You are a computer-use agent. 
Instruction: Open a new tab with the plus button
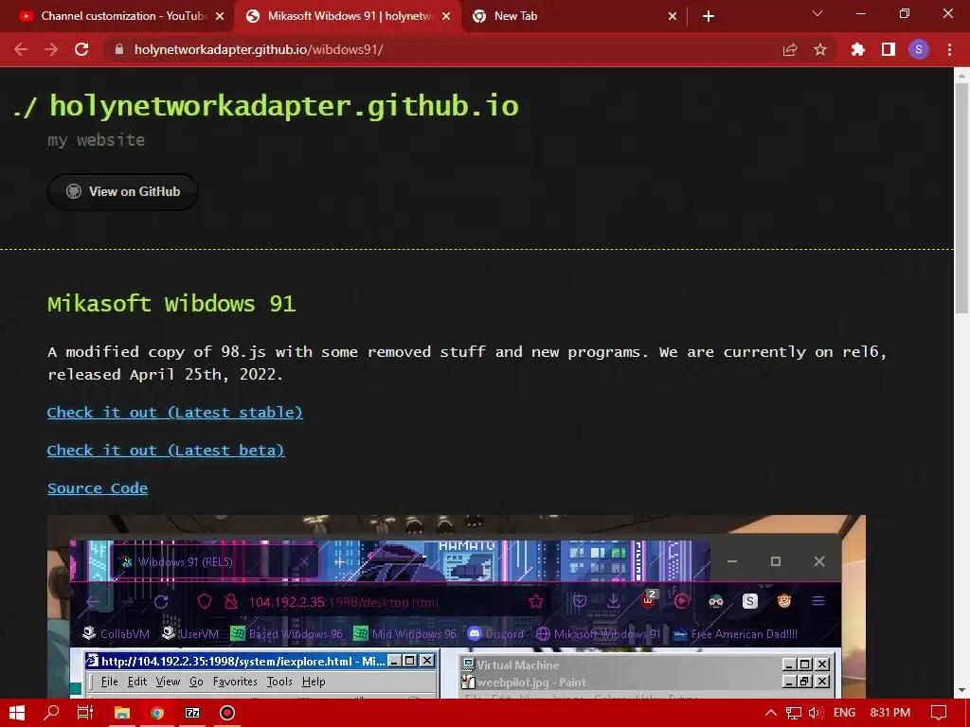coord(709,16)
